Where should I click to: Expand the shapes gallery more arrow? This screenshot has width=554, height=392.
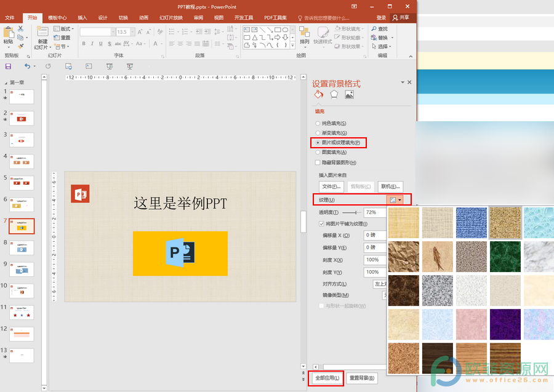pos(292,46)
